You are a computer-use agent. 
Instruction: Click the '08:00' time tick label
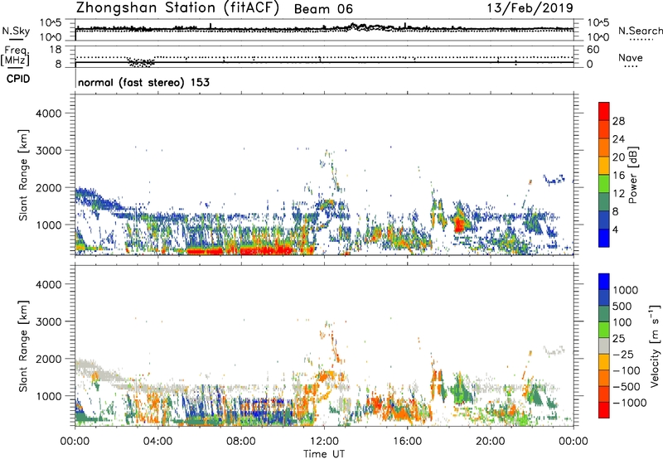point(241,442)
